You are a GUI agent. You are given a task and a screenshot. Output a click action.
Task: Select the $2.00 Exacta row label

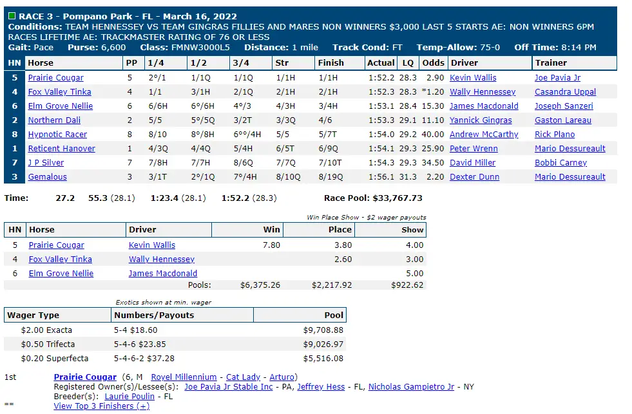tap(46, 330)
